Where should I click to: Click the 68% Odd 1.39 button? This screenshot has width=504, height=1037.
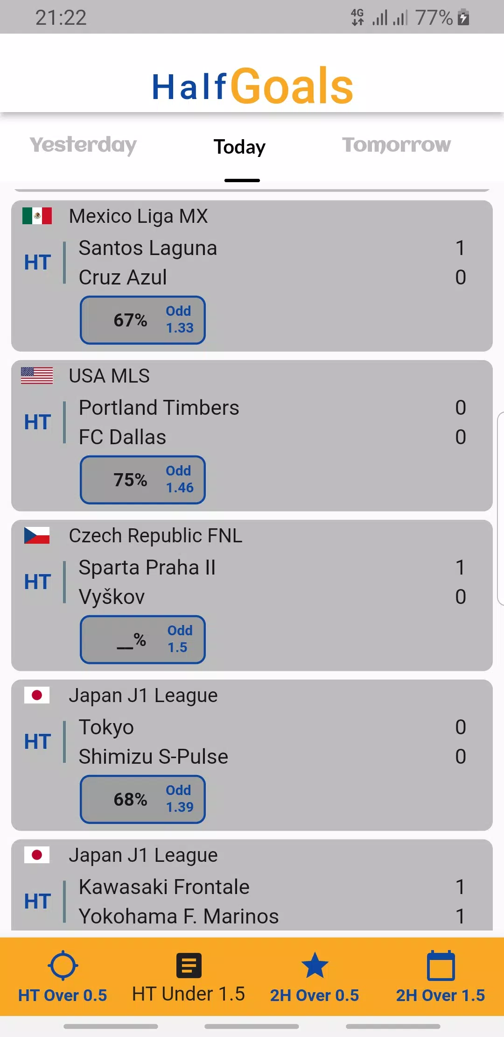(x=143, y=799)
